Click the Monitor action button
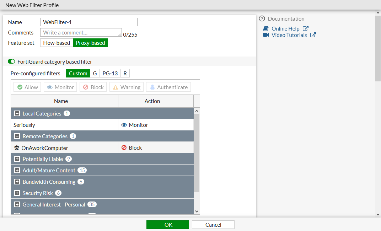The height and width of the screenshot is (231, 381). coord(60,87)
